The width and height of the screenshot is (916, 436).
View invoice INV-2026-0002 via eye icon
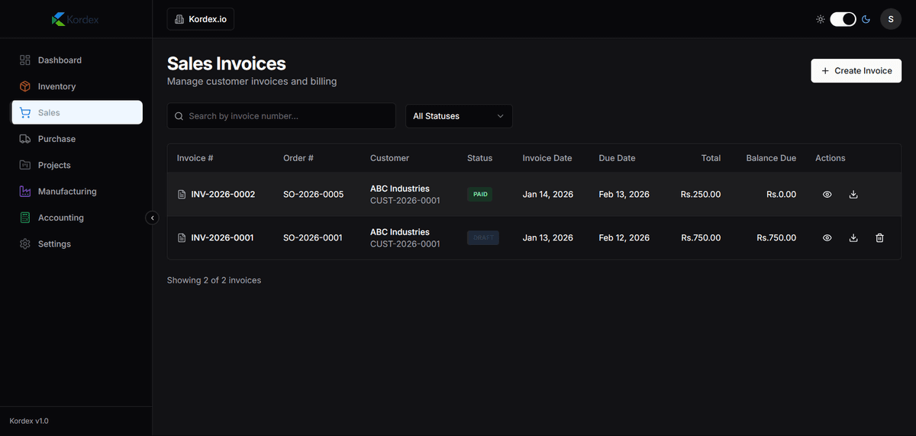coord(827,195)
